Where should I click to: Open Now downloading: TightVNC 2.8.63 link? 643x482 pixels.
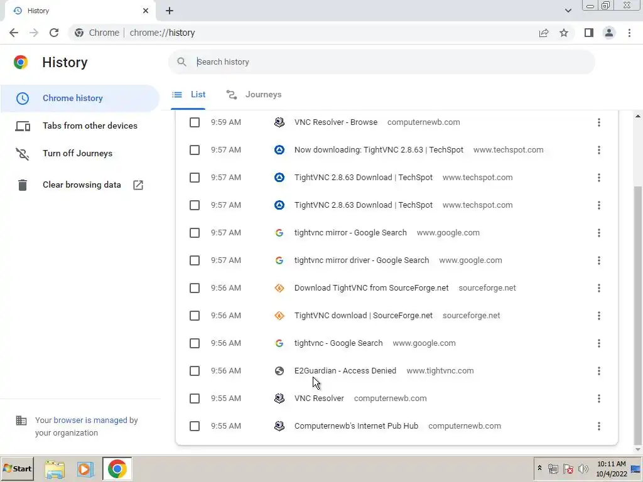click(379, 150)
